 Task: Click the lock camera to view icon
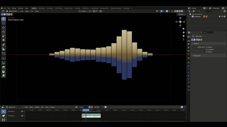point(184,39)
